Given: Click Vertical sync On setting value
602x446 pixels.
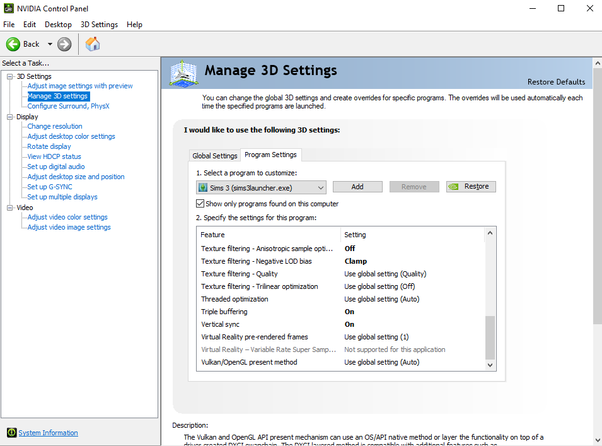Looking at the screenshot, I should point(349,324).
